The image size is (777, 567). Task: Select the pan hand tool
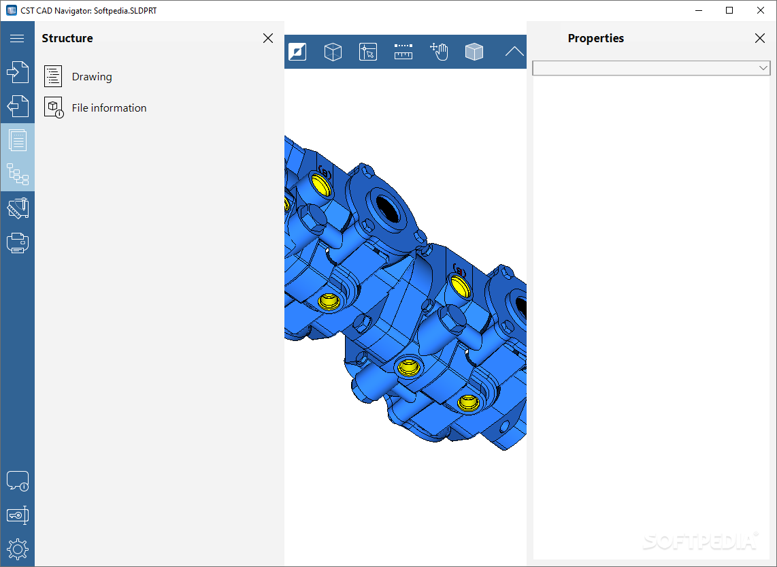pyautogui.click(x=439, y=52)
